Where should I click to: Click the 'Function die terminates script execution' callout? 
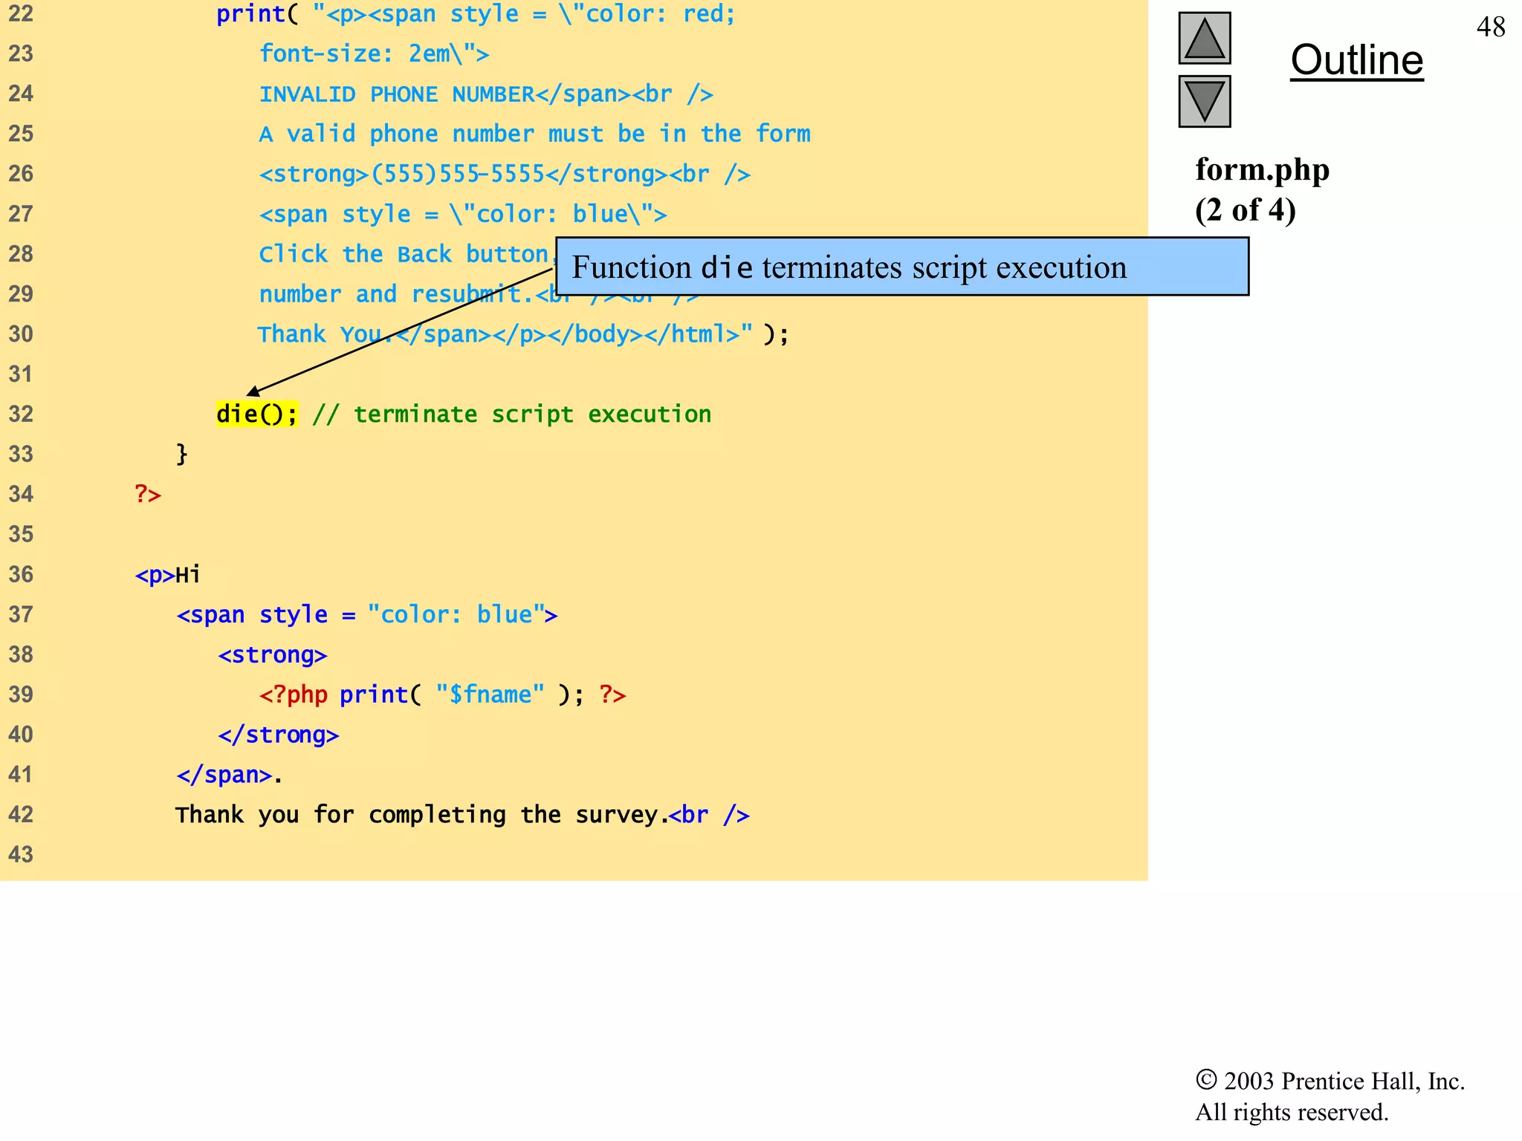click(901, 267)
